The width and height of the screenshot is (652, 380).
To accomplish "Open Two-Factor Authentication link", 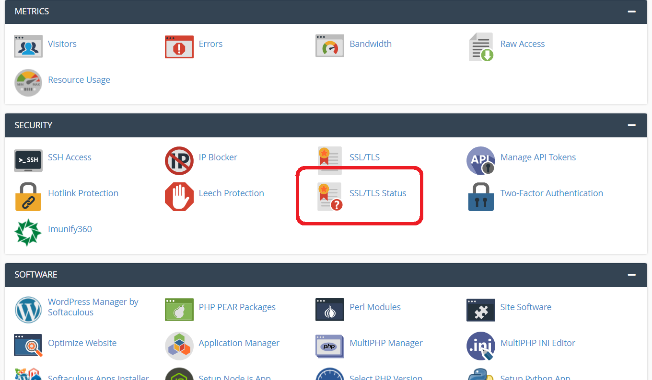I will [x=551, y=193].
